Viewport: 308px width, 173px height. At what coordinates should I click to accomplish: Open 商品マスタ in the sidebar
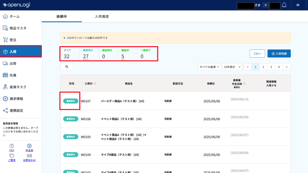[x=21, y=28]
